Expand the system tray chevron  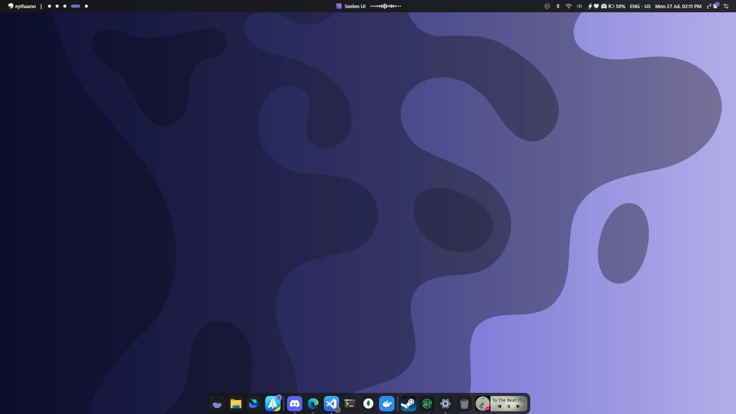547,6
